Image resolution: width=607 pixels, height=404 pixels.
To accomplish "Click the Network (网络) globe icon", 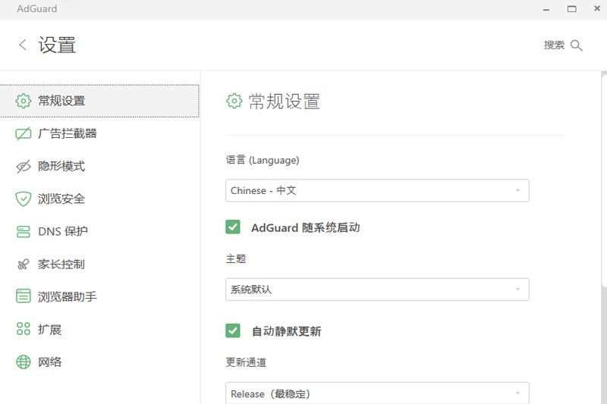I will coord(24,362).
